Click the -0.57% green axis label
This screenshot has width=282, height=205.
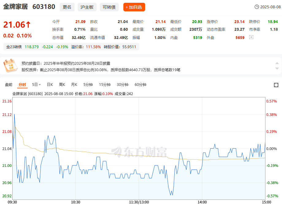coord(272,196)
